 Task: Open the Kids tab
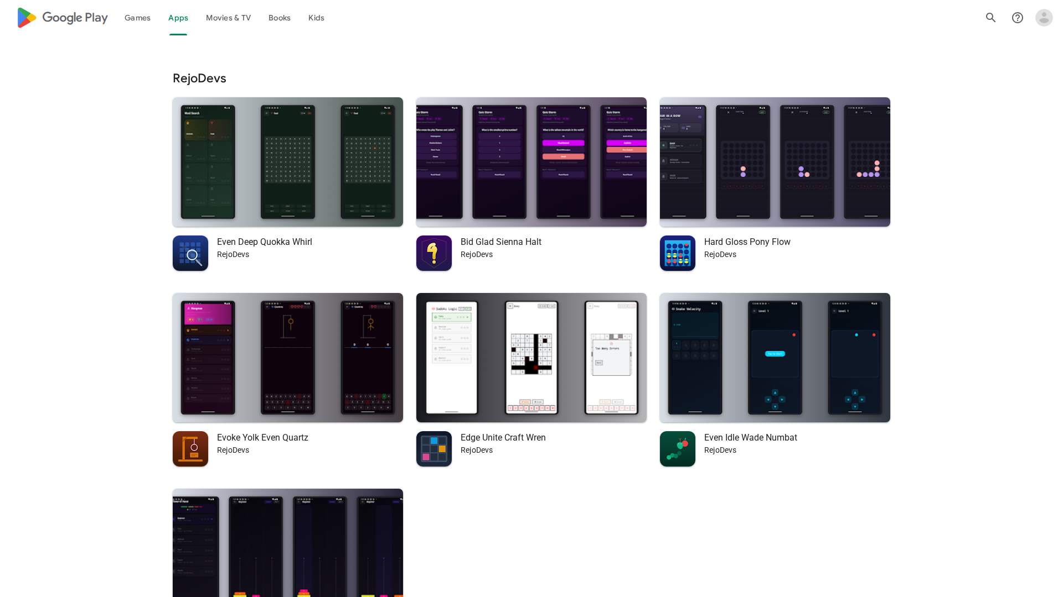click(316, 18)
